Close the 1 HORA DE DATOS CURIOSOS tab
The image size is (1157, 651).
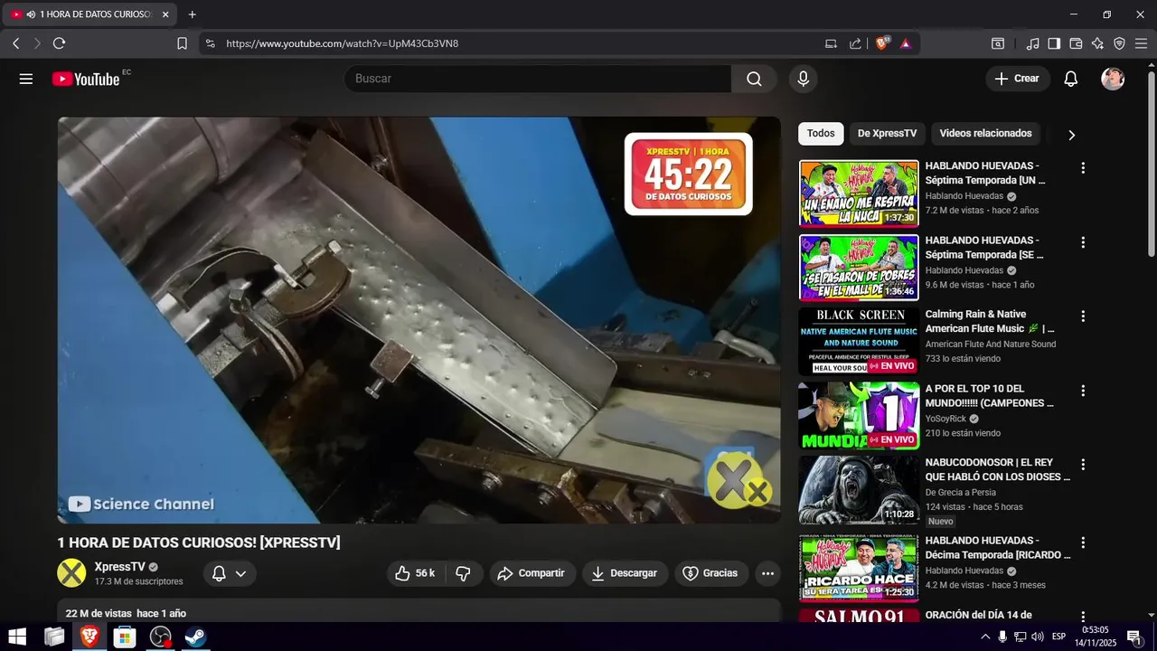(165, 14)
